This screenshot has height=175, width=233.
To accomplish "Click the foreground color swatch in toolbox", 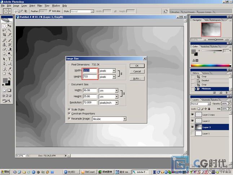I will click(5, 80).
